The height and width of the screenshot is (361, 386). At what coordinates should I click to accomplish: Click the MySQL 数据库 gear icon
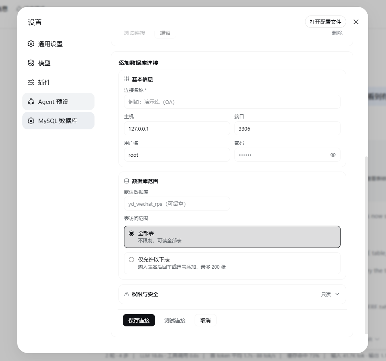[31, 121]
